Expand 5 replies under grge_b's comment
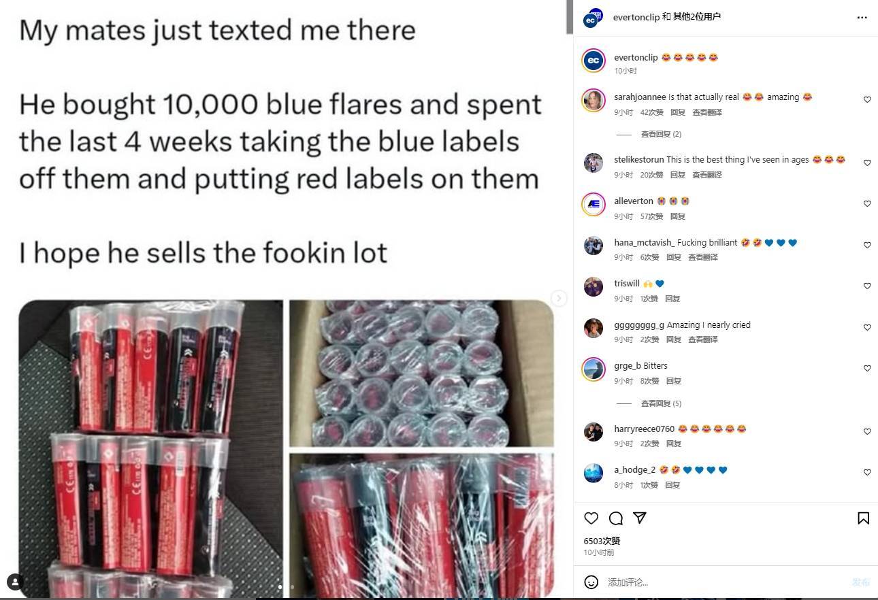 661,403
